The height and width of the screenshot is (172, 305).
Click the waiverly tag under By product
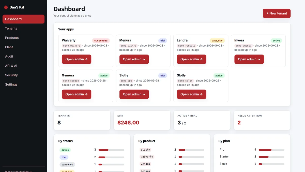147,157
